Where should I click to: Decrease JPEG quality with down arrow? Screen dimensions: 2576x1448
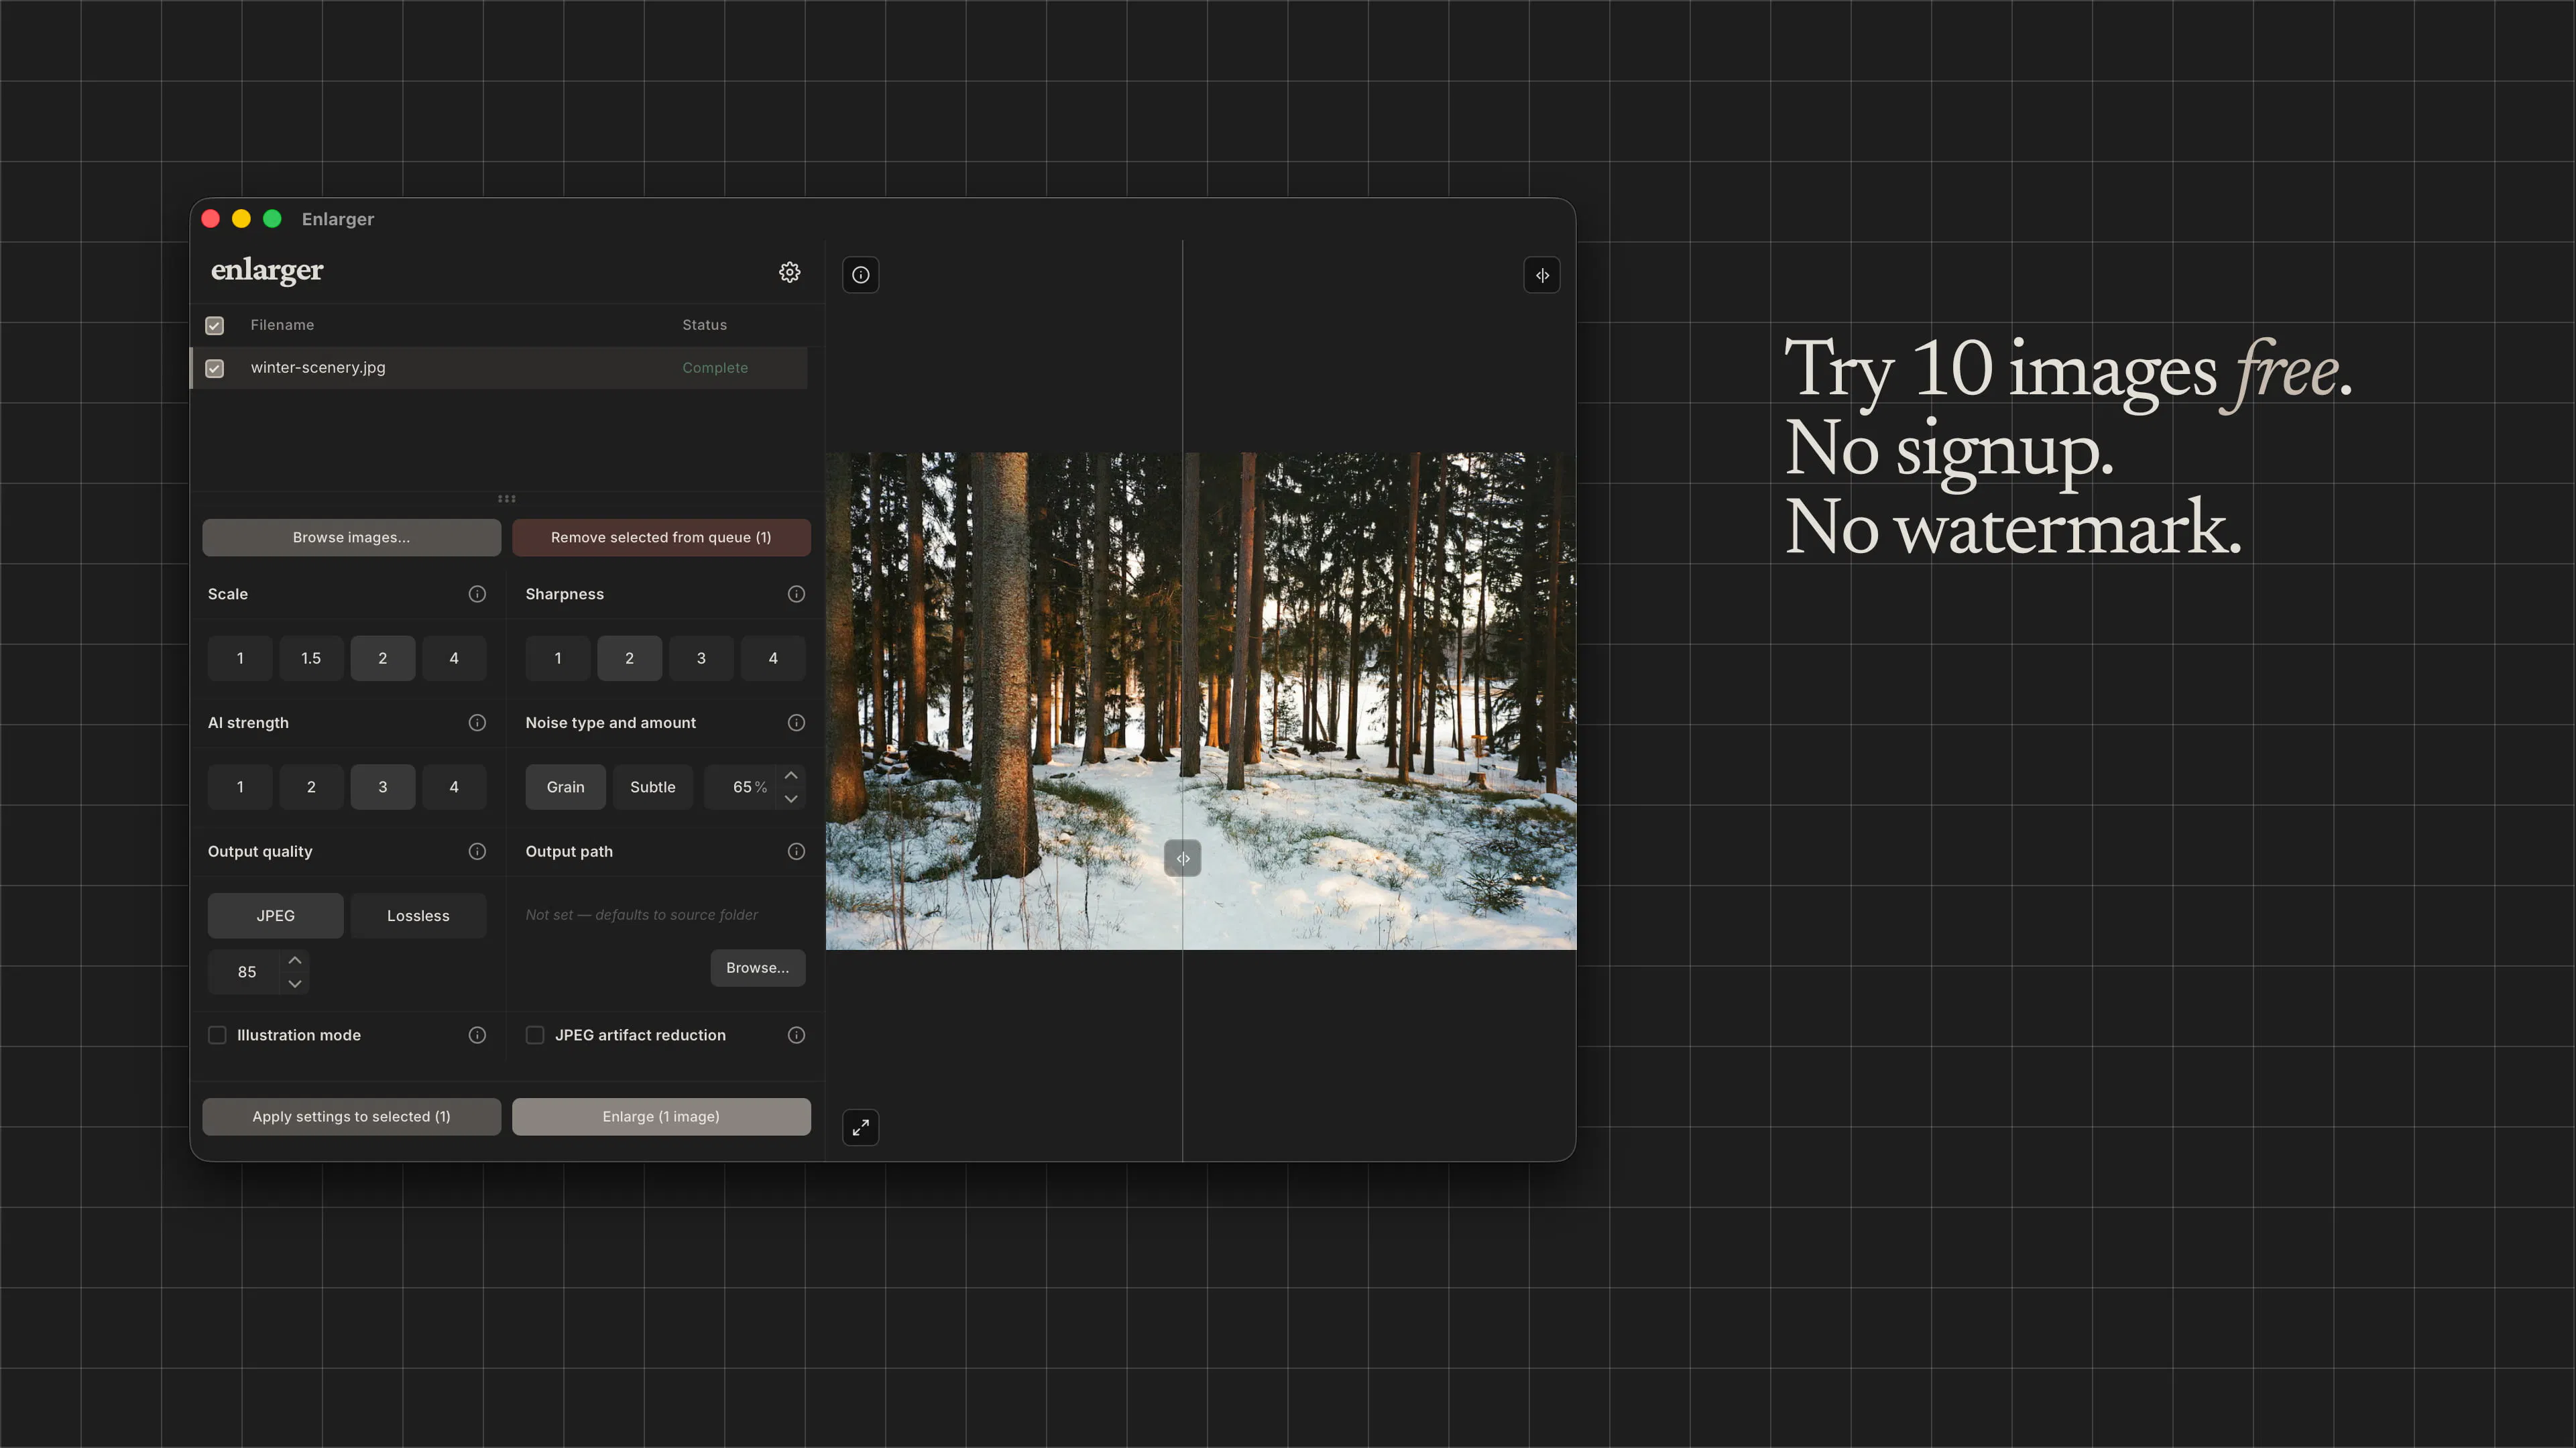(294, 984)
